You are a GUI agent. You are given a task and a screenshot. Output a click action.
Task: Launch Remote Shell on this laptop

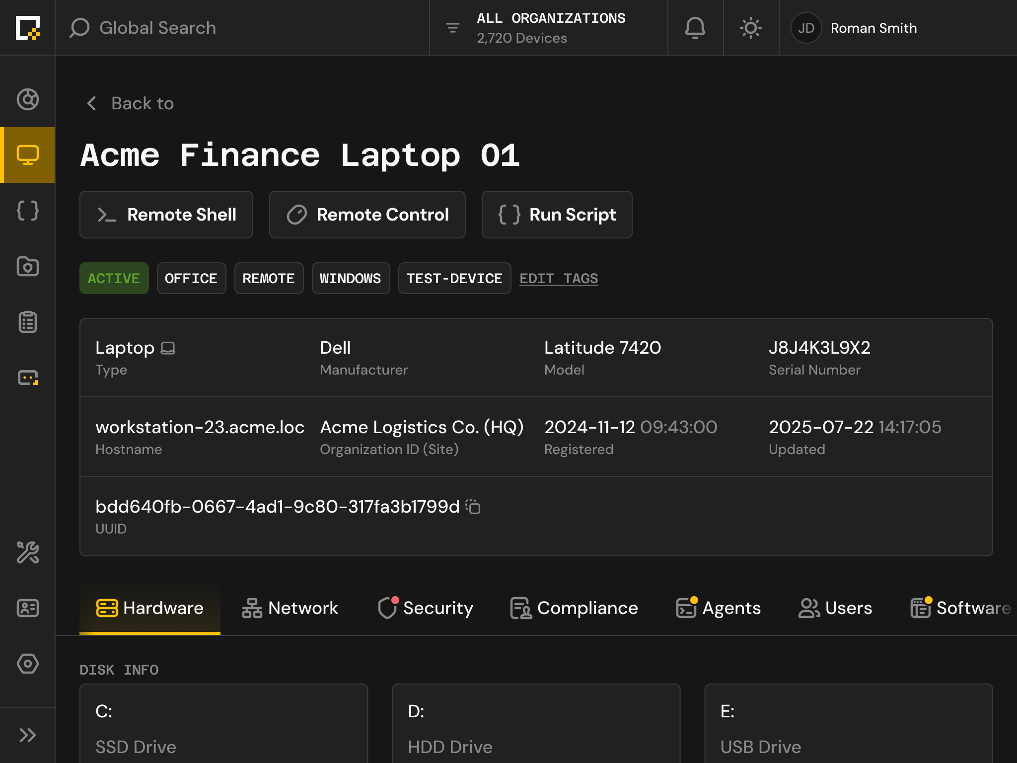[166, 215]
